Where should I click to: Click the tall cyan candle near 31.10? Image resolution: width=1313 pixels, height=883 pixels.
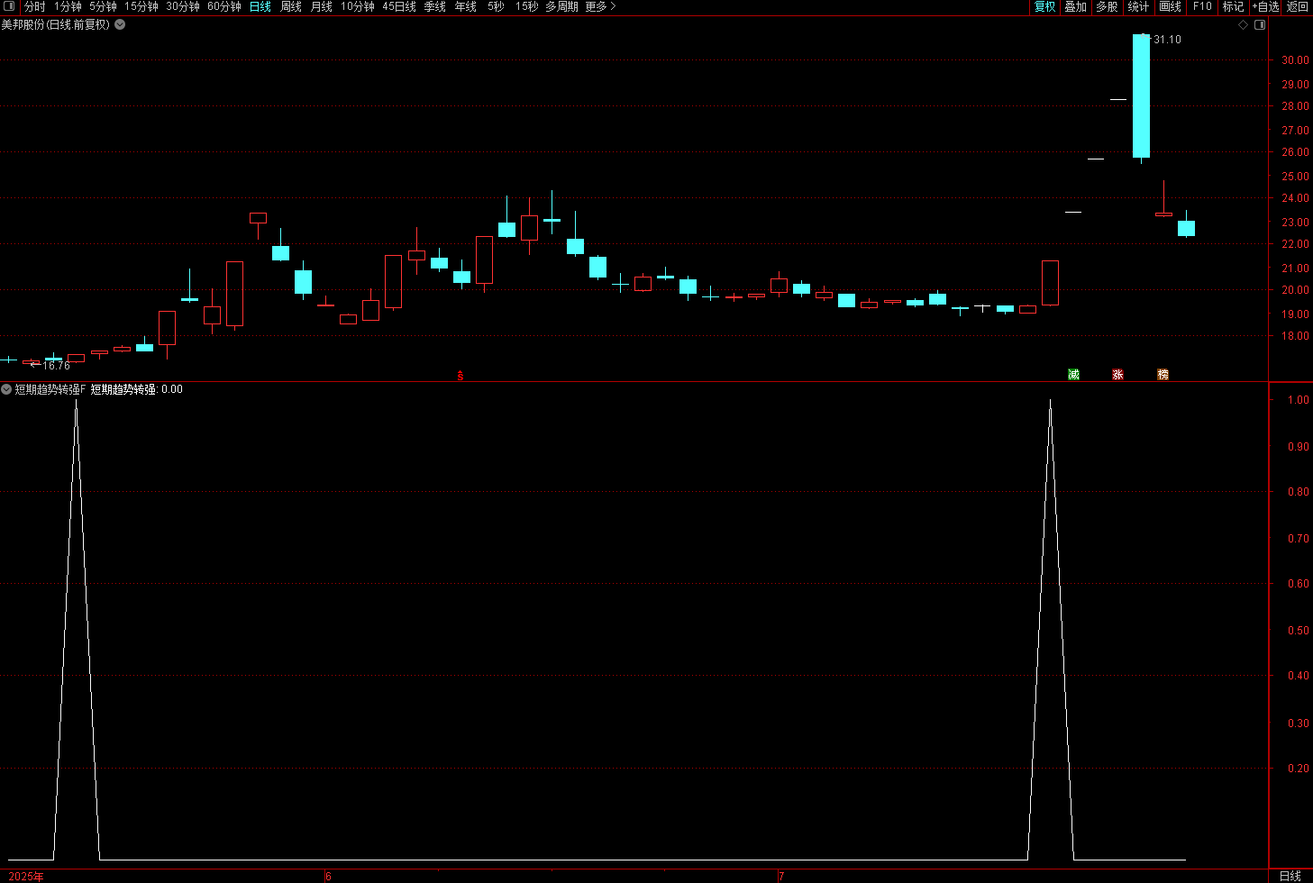coord(1141,96)
